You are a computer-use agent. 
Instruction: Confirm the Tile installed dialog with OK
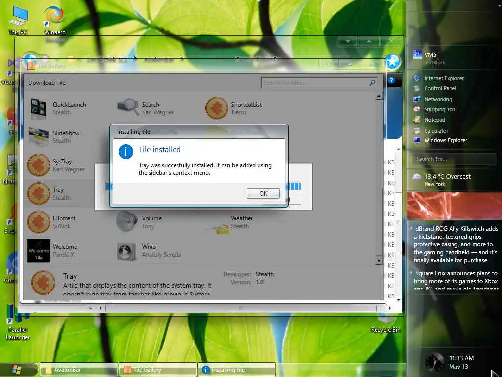pos(263,193)
